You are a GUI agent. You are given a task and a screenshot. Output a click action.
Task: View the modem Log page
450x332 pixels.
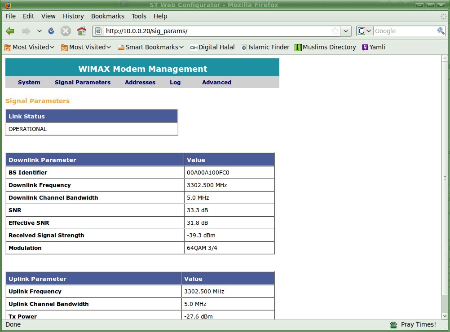coord(175,82)
